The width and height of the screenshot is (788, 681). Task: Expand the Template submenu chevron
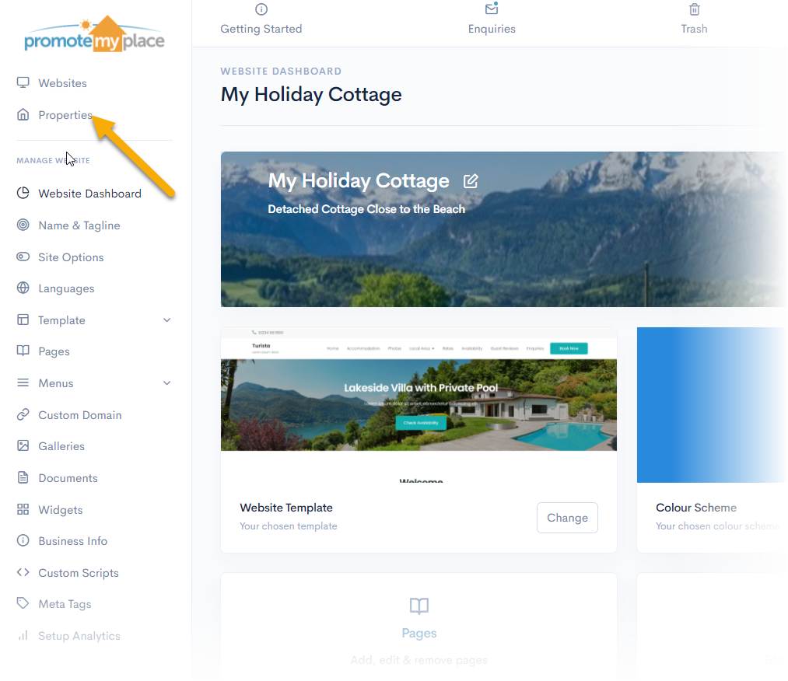pos(166,320)
